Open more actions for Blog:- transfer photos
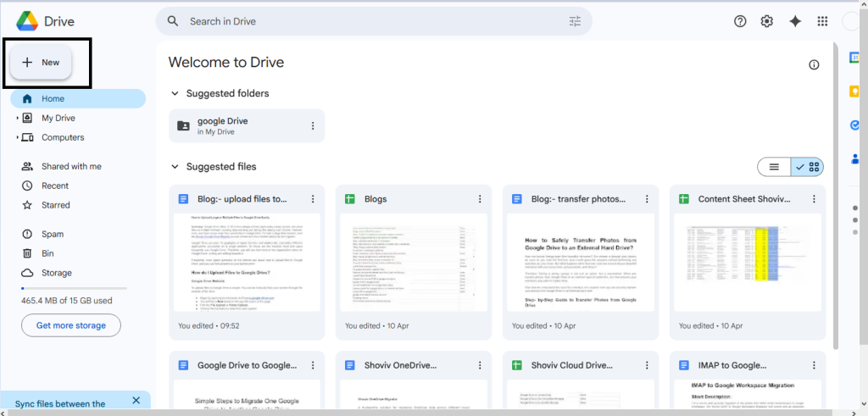Viewport: 868px width, 416px height. pos(647,199)
